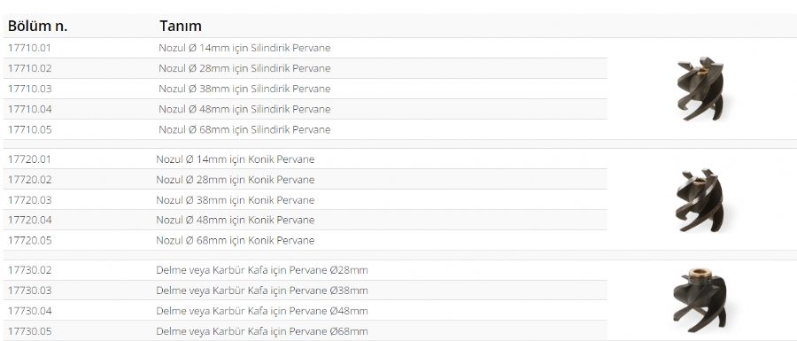797x341 pixels.
Task: Select part number 17720.02
Action: 29,180
